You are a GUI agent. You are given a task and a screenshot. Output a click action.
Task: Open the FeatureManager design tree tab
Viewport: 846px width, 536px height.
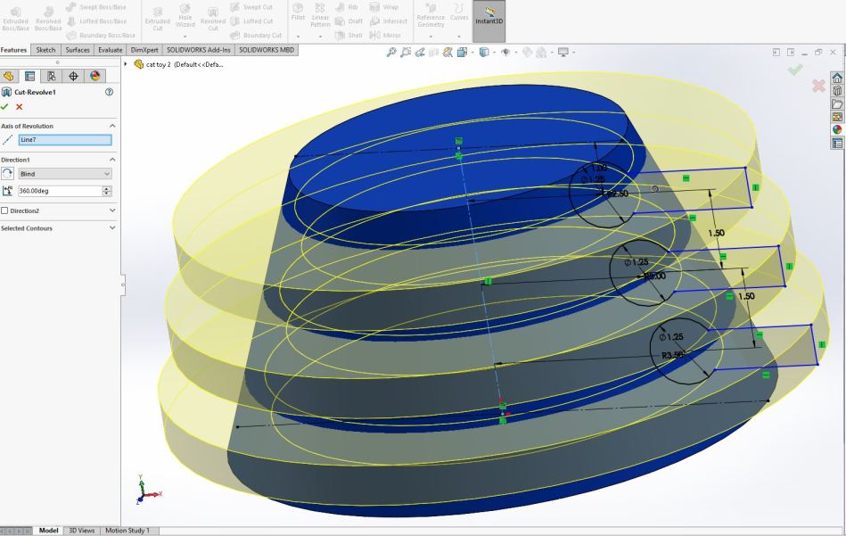tap(9, 76)
